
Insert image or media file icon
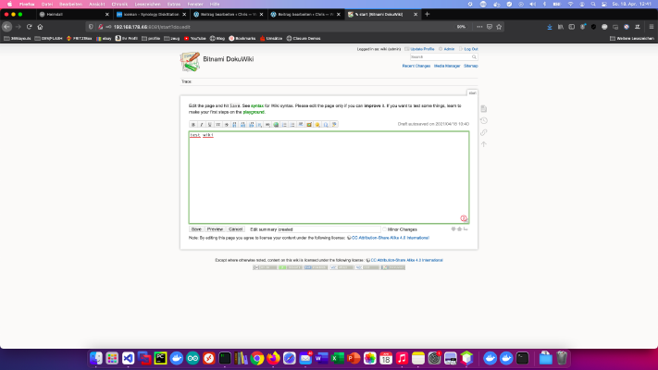pos(309,125)
